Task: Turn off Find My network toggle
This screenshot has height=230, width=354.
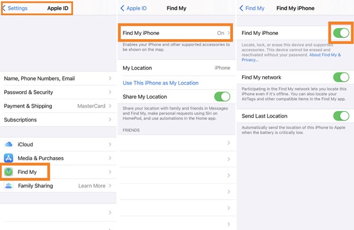Action: click(x=341, y=77)
